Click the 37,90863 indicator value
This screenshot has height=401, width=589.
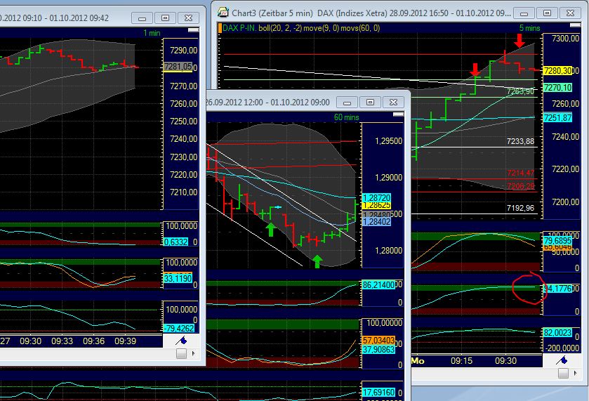pos(378,350)
